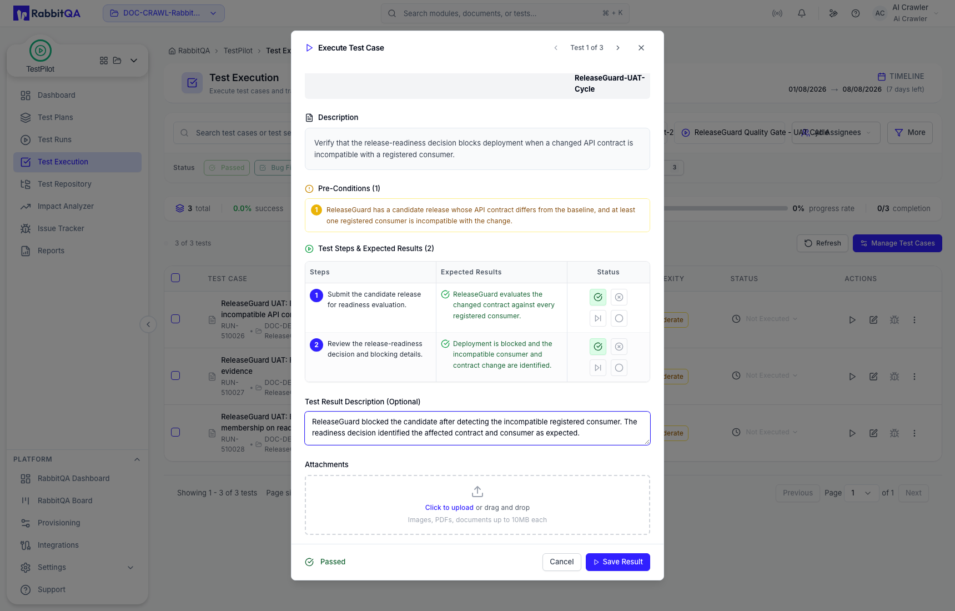The height and width of the screenshot is (611, 955).
Task: Open Issue Tracker page
Action: [77, 229]
